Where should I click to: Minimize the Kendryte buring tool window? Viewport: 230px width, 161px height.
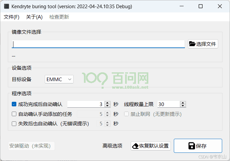point(182,6)
